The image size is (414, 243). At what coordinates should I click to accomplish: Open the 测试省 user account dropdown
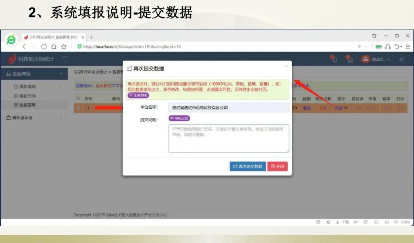(x=375, y=59)
